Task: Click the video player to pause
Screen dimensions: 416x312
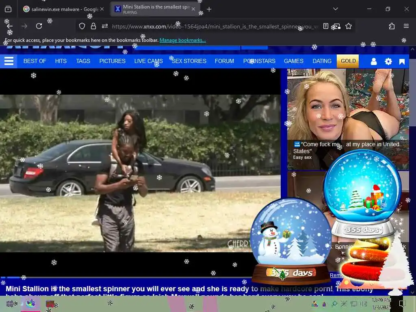Action: [140, 173]
